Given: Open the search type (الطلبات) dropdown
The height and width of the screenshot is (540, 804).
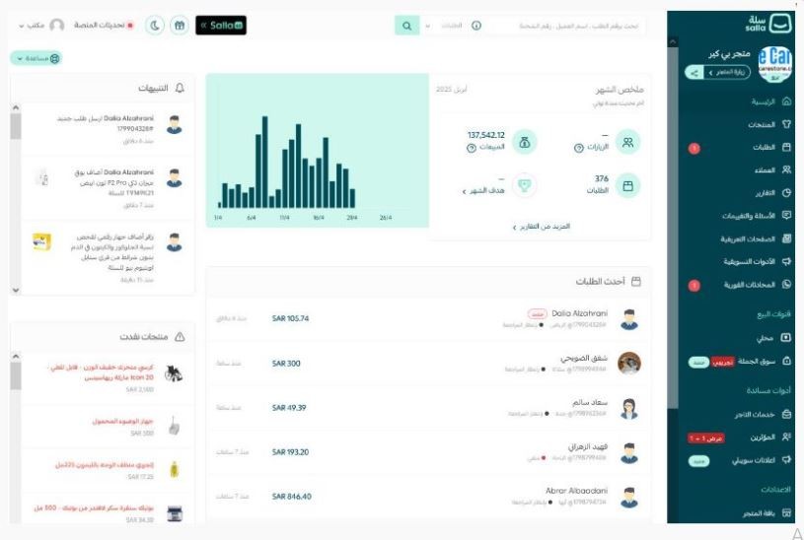Looking at the screenshot, I should tap(444, 26).
